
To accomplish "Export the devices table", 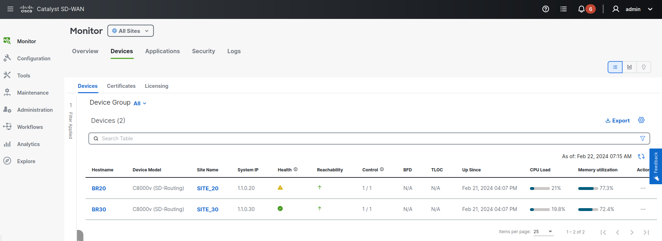I will click(617, 121).
